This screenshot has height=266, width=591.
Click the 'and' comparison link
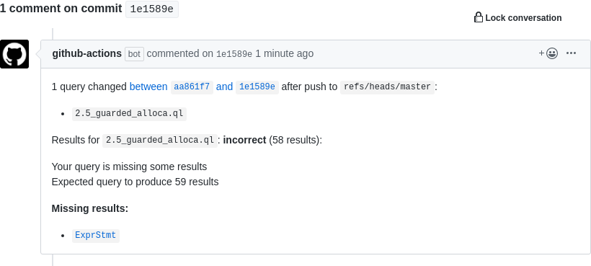click(224, 87)
